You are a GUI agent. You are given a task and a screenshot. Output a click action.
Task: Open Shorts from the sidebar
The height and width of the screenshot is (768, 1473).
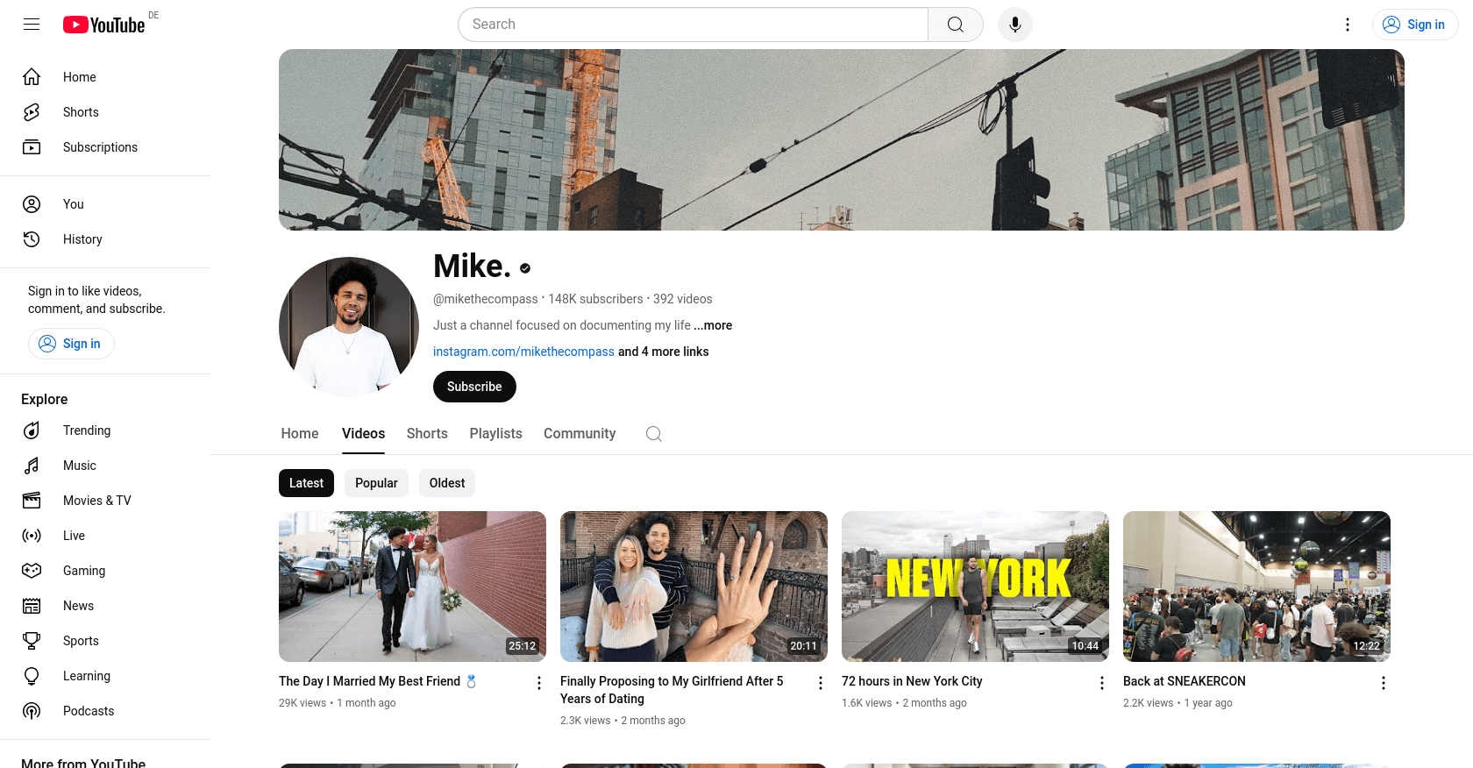coord(81,112)
